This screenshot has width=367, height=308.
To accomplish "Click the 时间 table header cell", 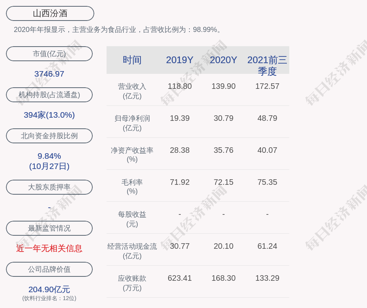I will point(132,60).
